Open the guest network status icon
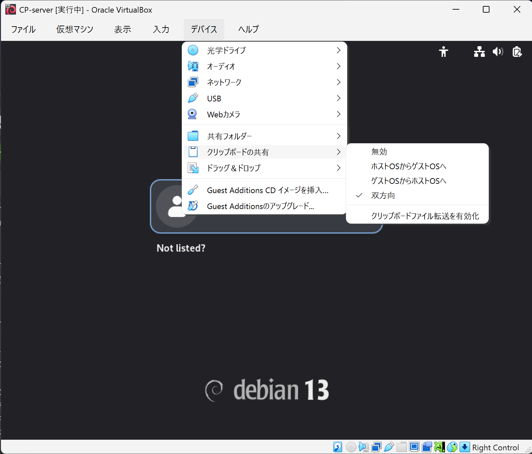The width and height of the screenshot is (532, 454). [x=479, y=52]
